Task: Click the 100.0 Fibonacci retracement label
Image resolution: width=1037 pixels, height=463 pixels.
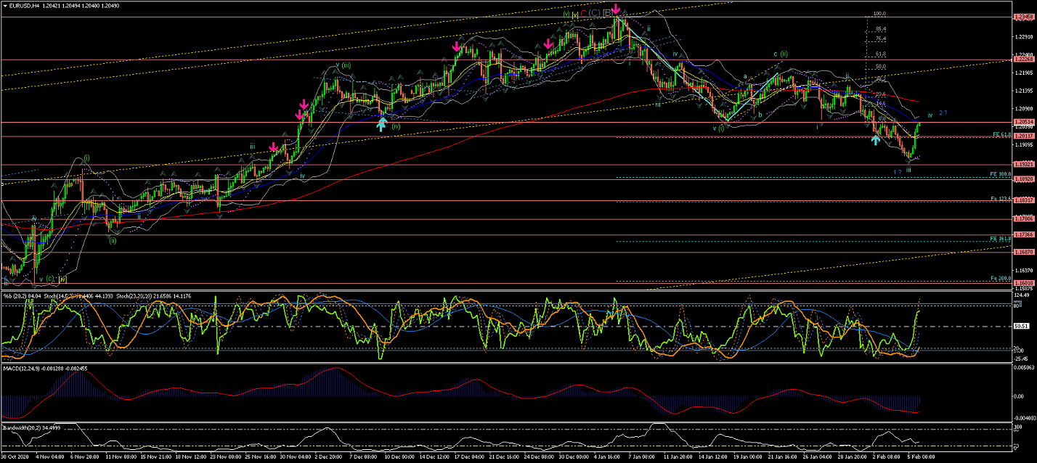Action: pos(880,14)
